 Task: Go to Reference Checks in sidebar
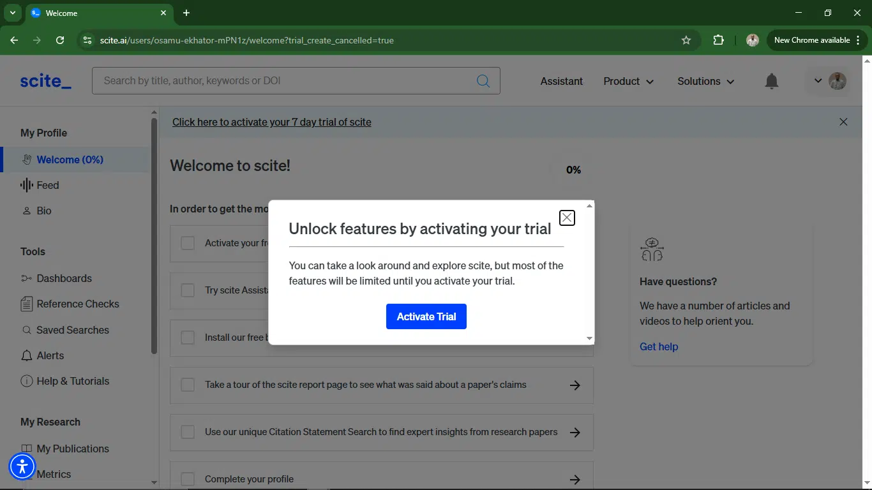click(70, 304)
